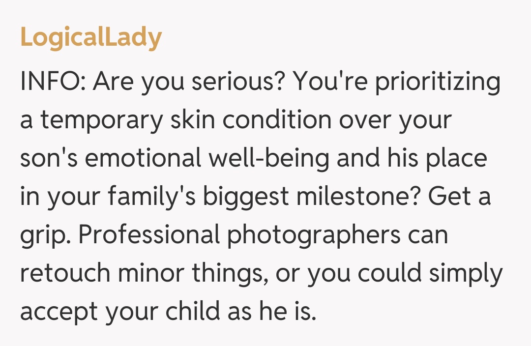Click the phrase 'Are you serious?'
531x346 pixels.
click(189, 82)
